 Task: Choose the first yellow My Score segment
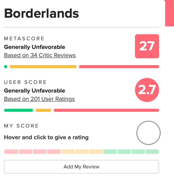(x=68, y=152)
